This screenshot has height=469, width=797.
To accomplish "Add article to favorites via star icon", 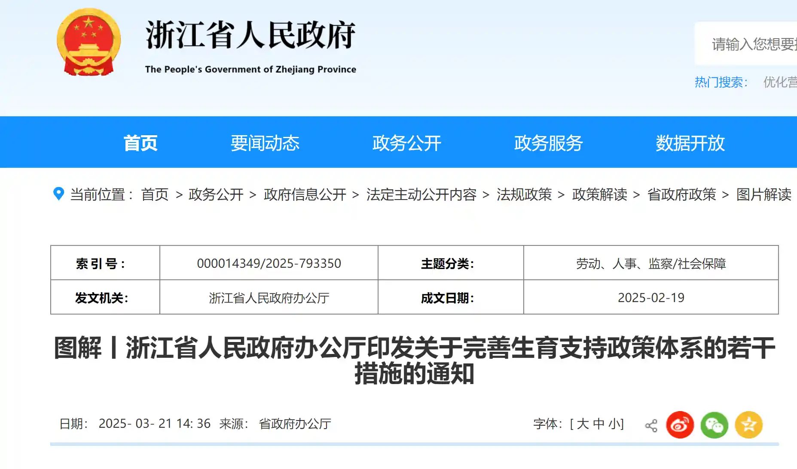I will click(748, 424).
